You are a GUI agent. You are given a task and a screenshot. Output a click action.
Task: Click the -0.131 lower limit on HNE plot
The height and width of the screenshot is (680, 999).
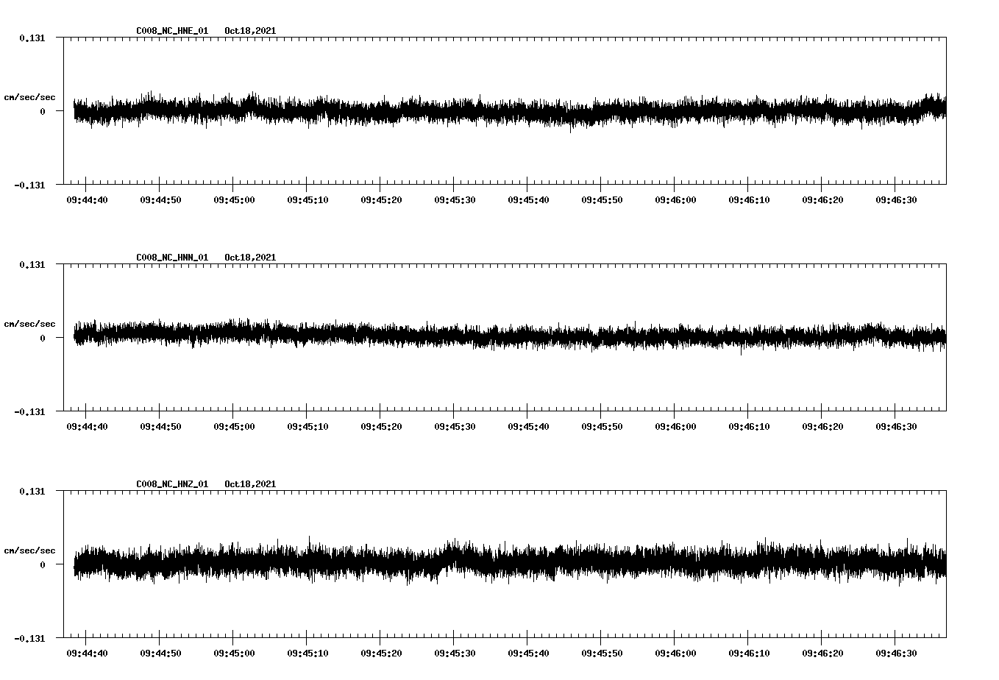(x=29, y=185)
